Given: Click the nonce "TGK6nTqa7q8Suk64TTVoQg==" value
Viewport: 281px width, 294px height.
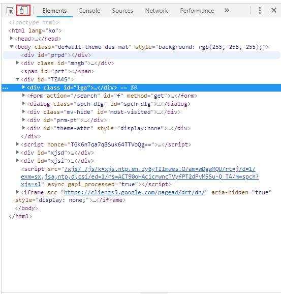Looking at the screenshot, I should tap(111, 145).
